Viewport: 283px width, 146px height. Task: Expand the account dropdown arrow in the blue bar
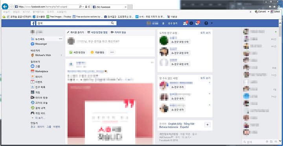point(212,23)
